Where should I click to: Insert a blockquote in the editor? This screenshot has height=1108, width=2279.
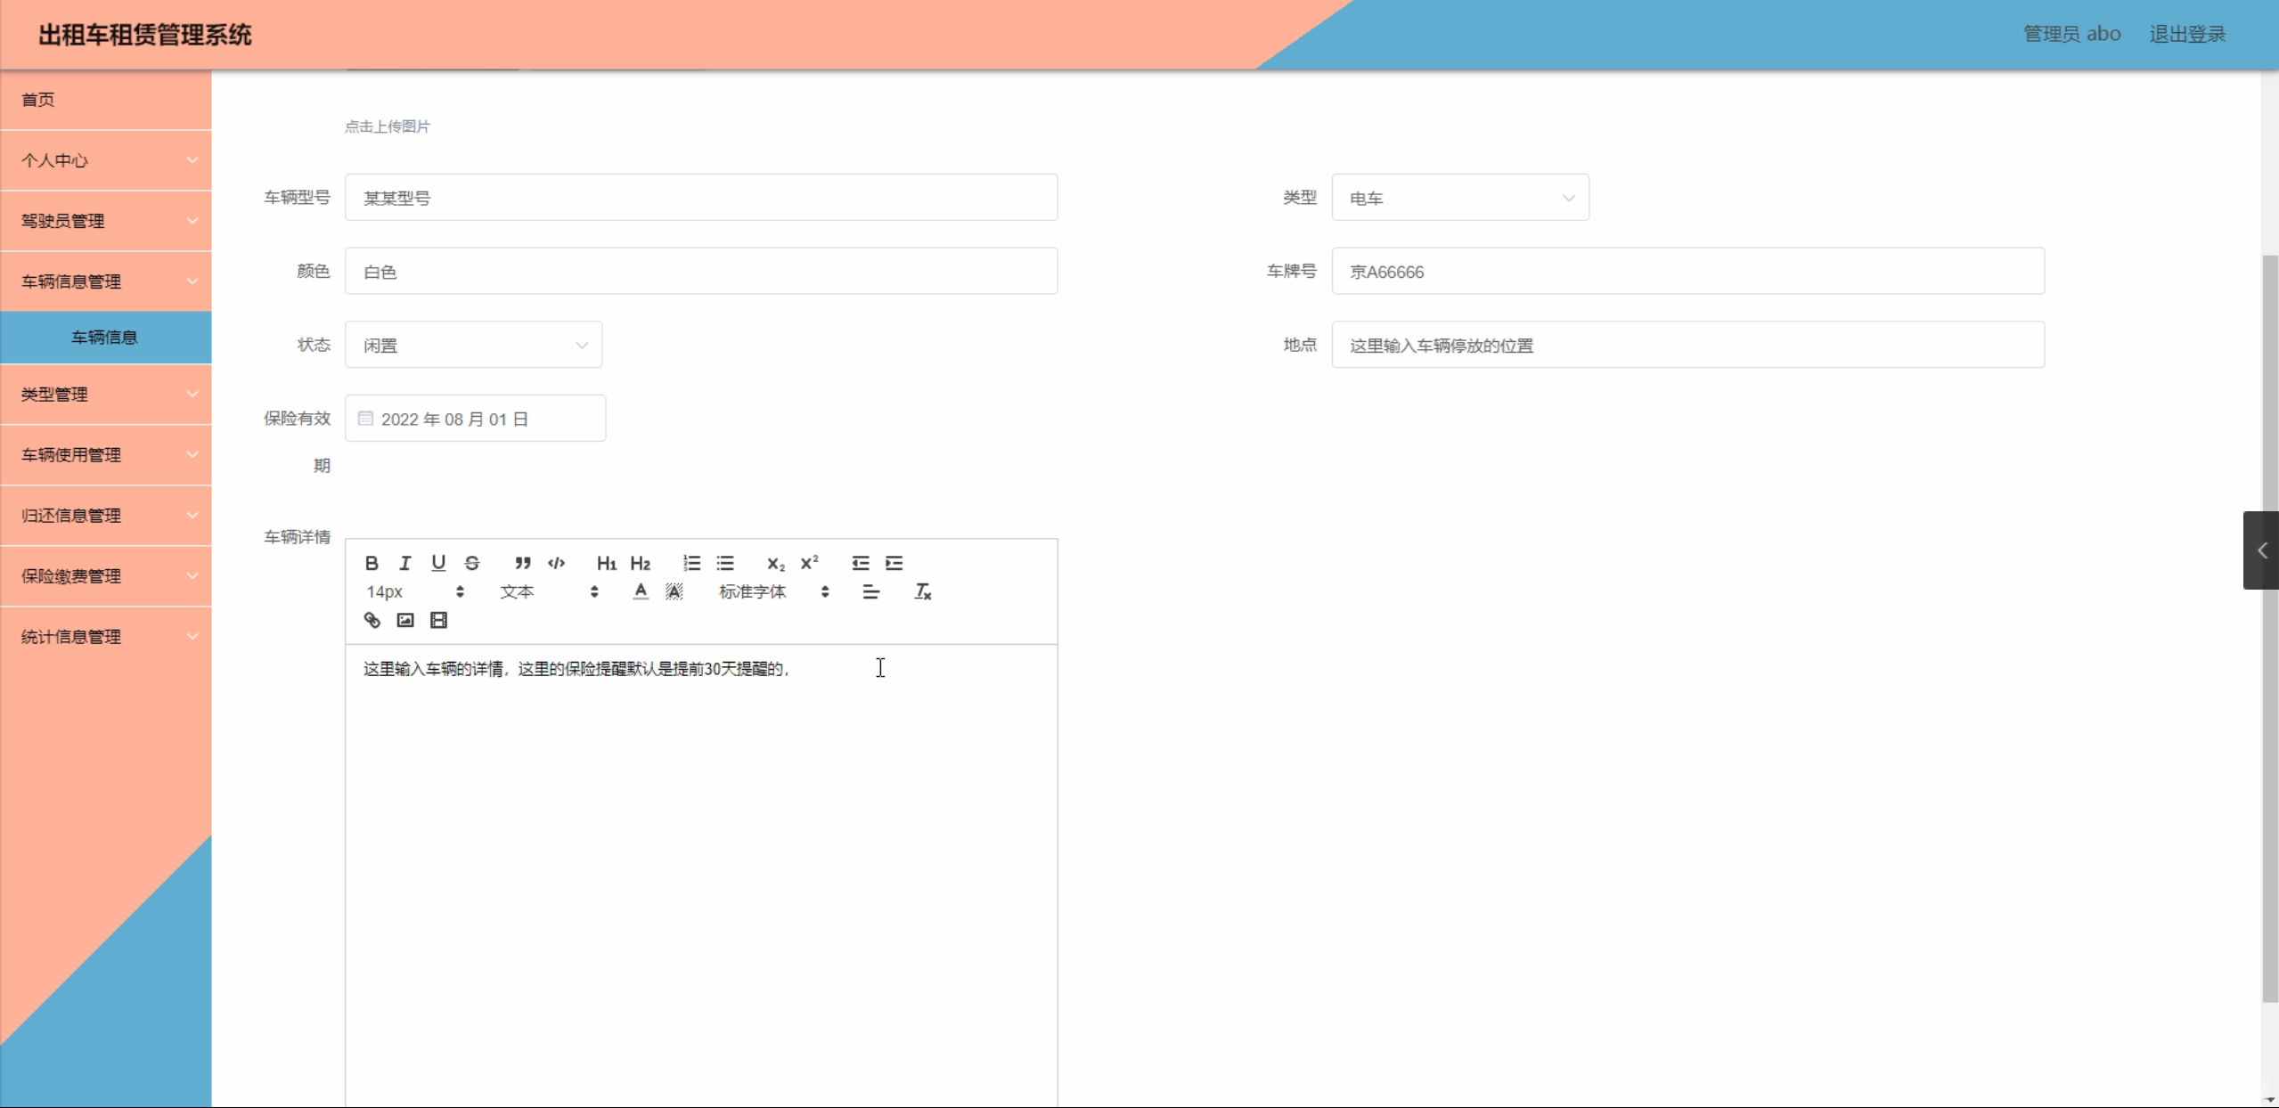(523, 563)
